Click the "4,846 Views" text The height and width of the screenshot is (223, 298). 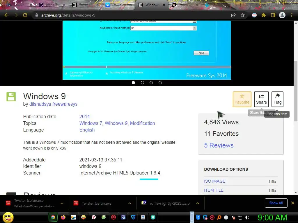(221, 122)
